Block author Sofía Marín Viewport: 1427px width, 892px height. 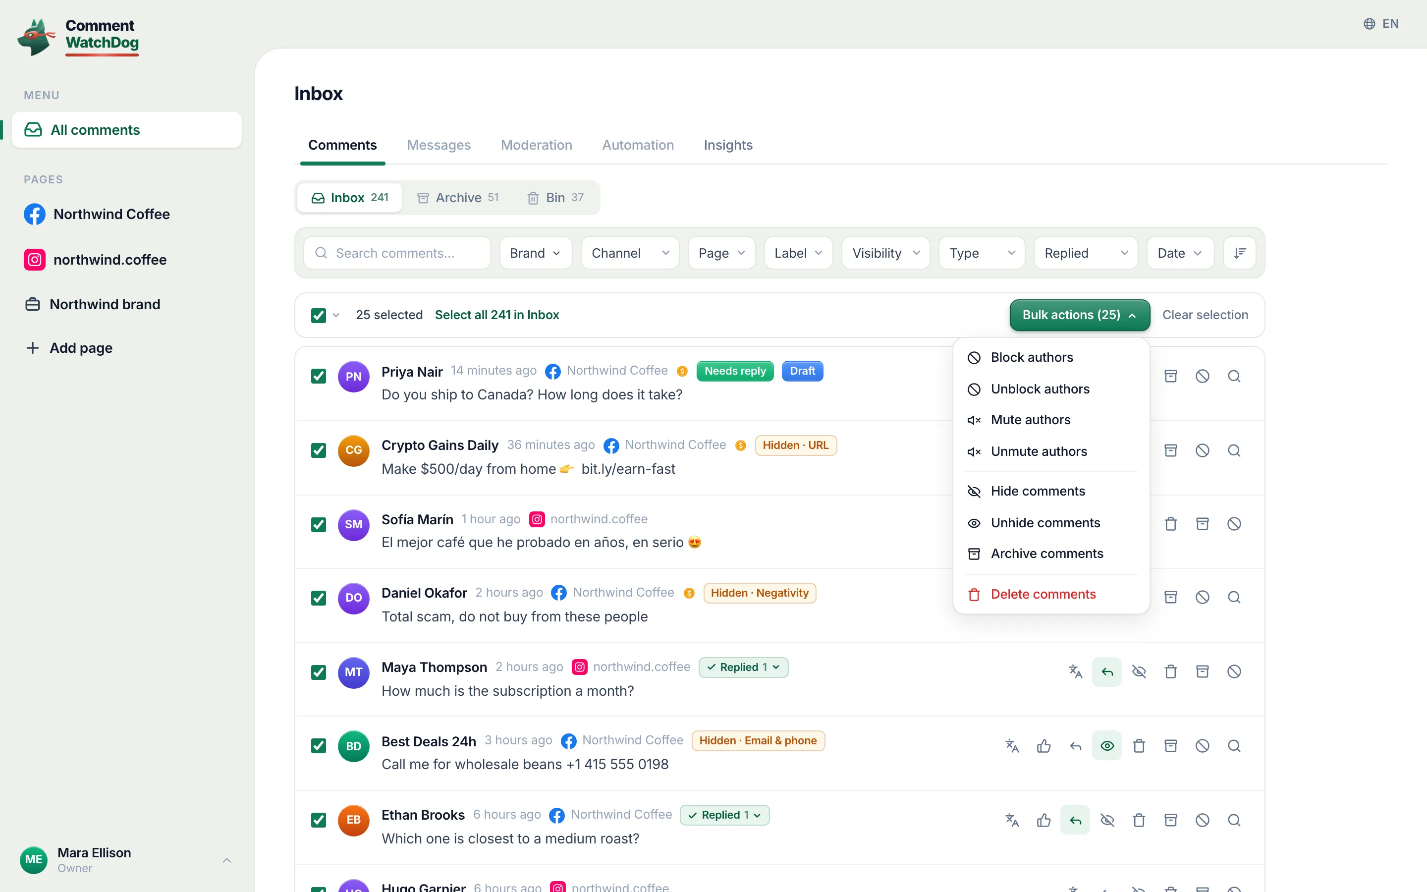(1234, 524)
